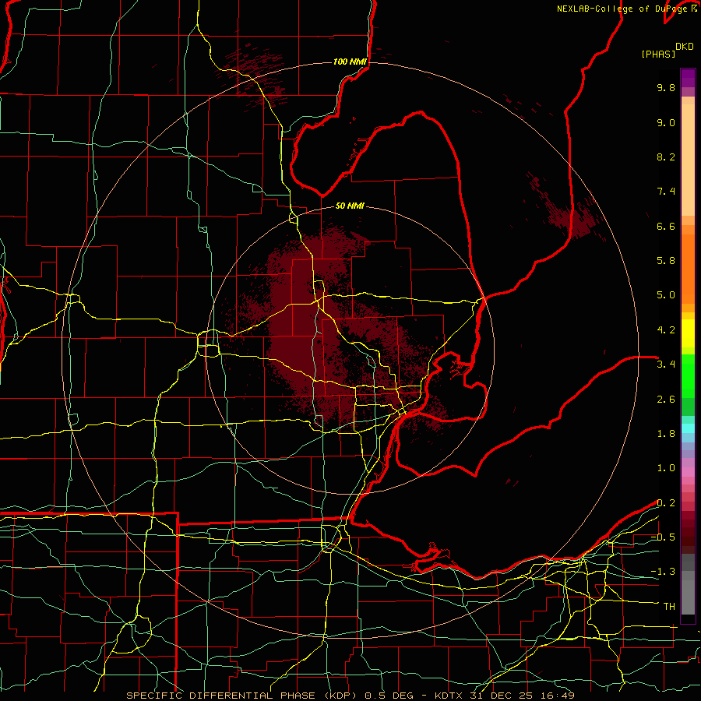Click the DKD label above the color scale
This screenshot has height=701, width=701.
685,47
